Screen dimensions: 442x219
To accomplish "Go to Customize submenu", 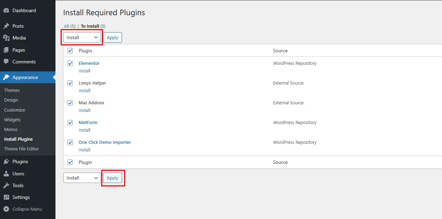I will 15,110.
